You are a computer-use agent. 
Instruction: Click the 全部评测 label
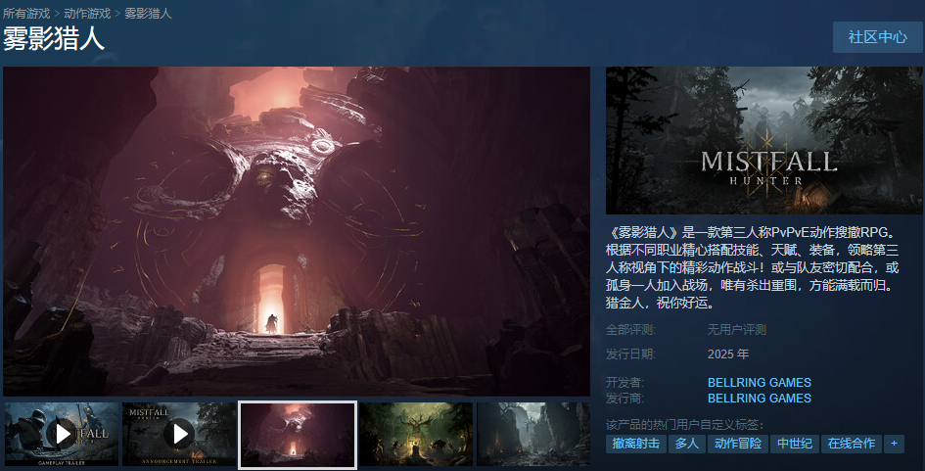pos(630,330)
